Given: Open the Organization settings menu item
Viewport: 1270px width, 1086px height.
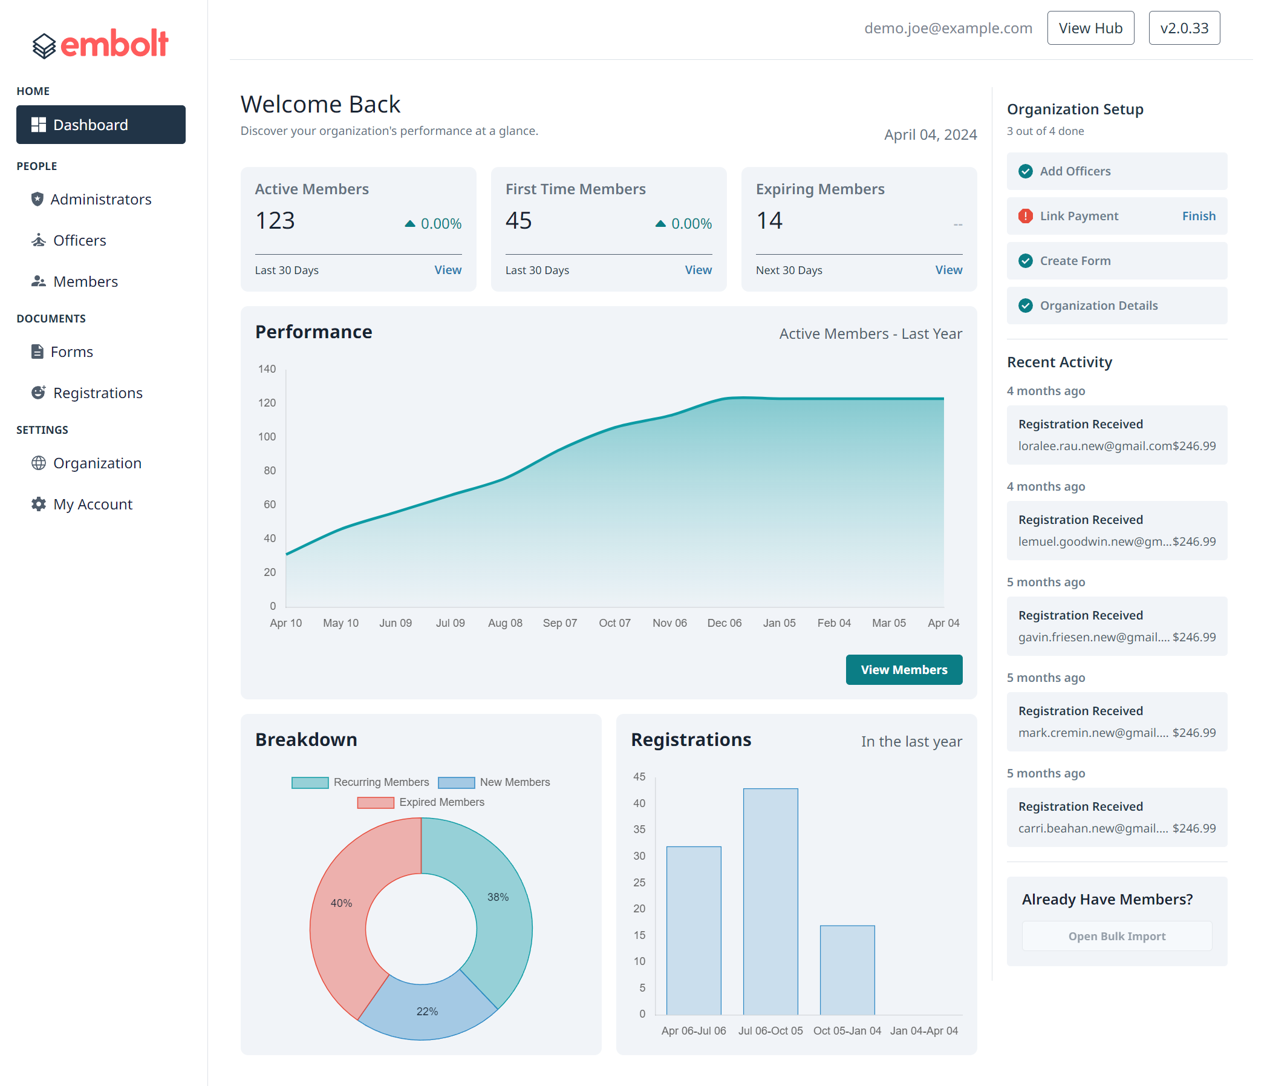Looking at the screenshot, I should pos(97,463).
